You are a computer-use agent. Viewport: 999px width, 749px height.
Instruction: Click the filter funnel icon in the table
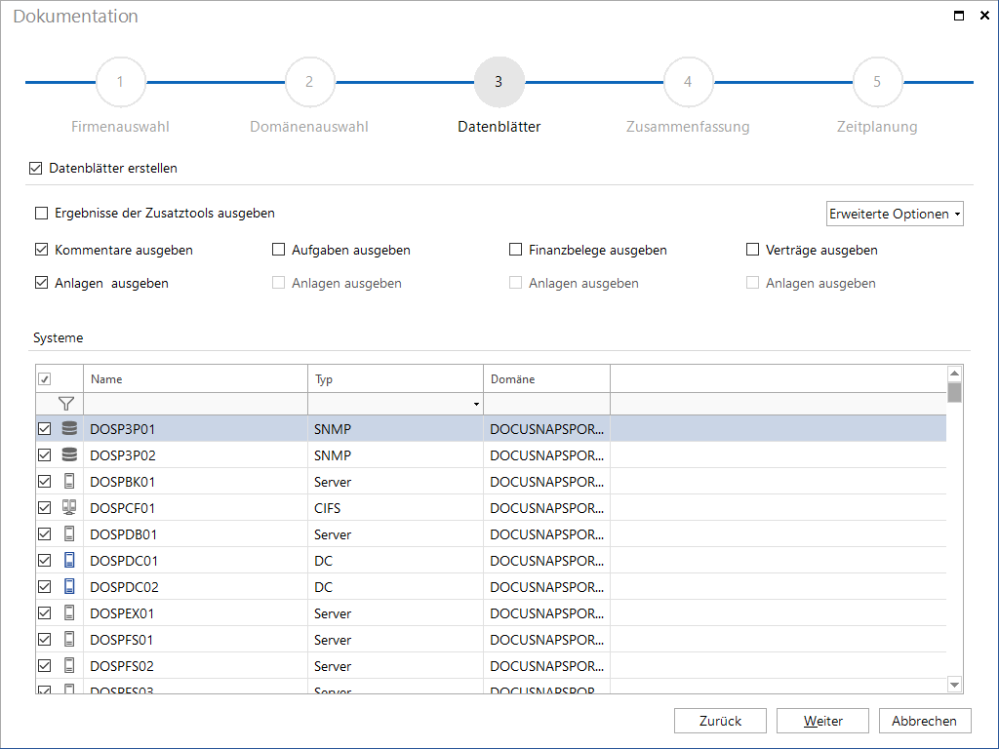click(x=66, y=404)
